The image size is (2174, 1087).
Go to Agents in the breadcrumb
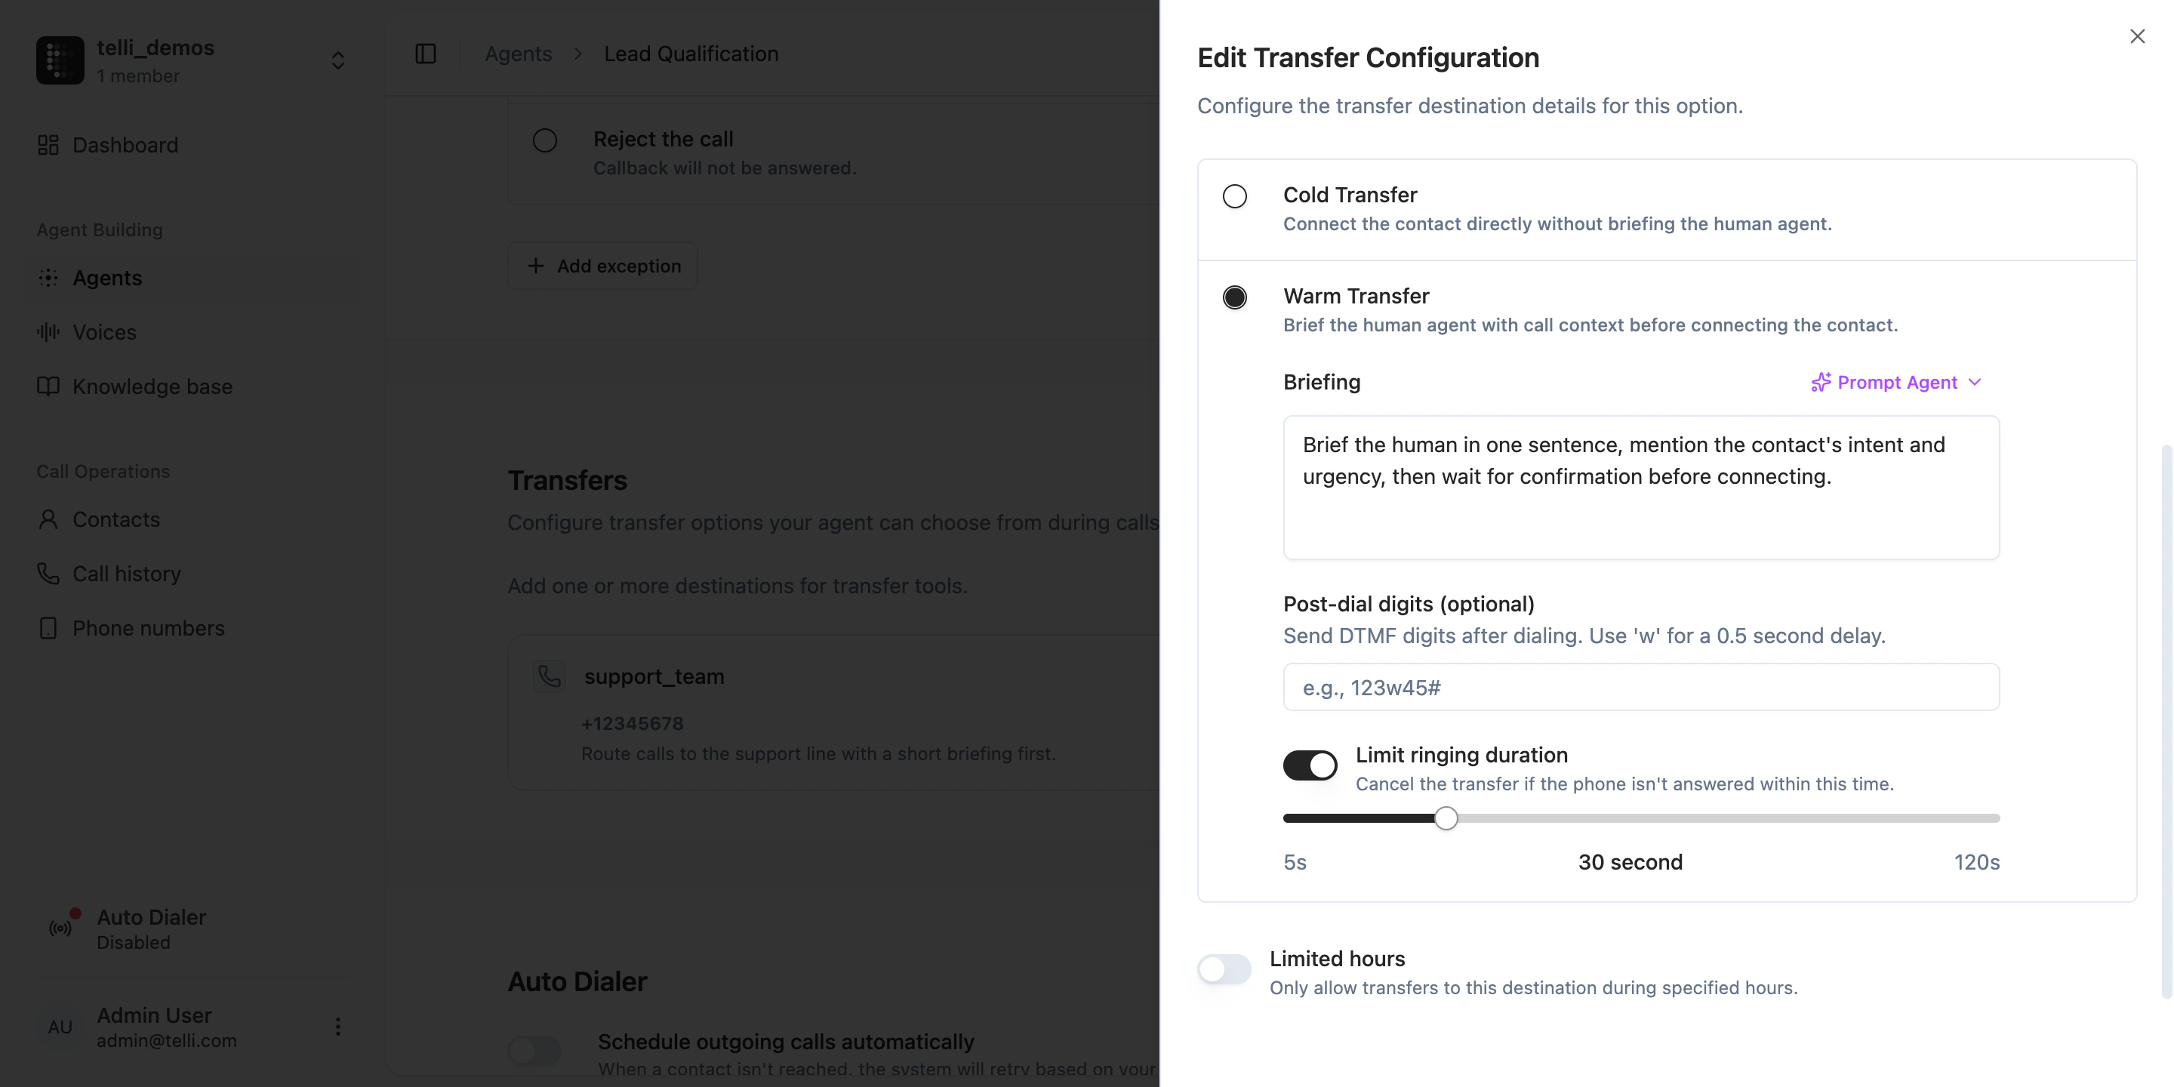pyautogui.click(x=517, y=53)
